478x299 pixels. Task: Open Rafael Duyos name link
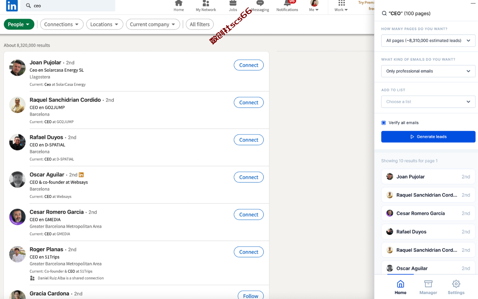[x=46, y=137]
